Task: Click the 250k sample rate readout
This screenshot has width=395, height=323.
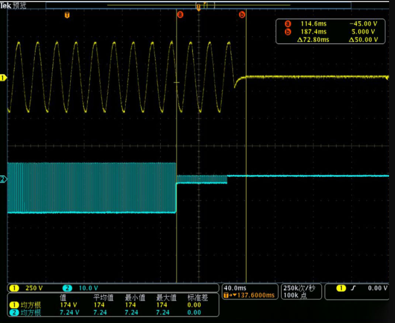Action: coord(299,288)
